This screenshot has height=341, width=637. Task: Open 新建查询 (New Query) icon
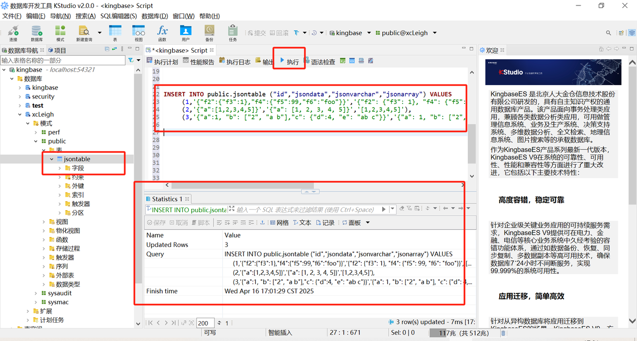point(84,33)
